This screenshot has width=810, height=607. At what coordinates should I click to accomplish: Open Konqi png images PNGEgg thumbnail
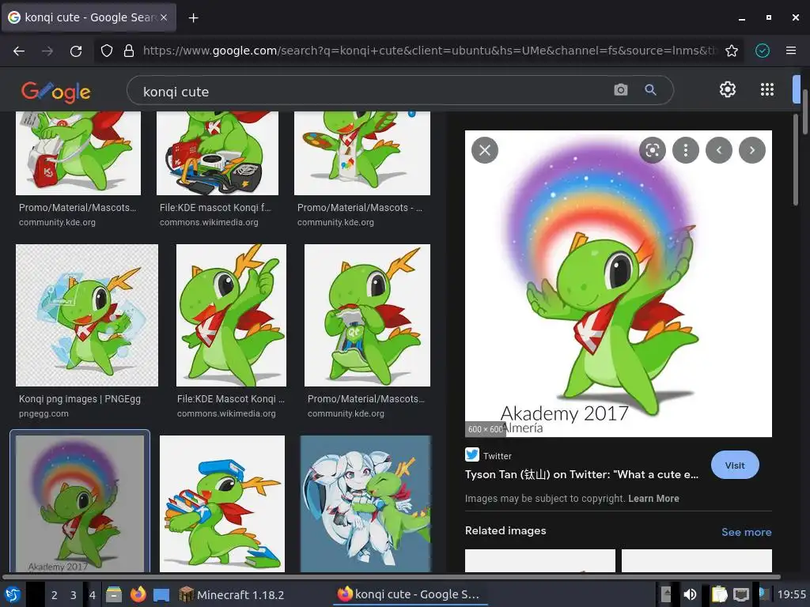[x=87, y=315]
